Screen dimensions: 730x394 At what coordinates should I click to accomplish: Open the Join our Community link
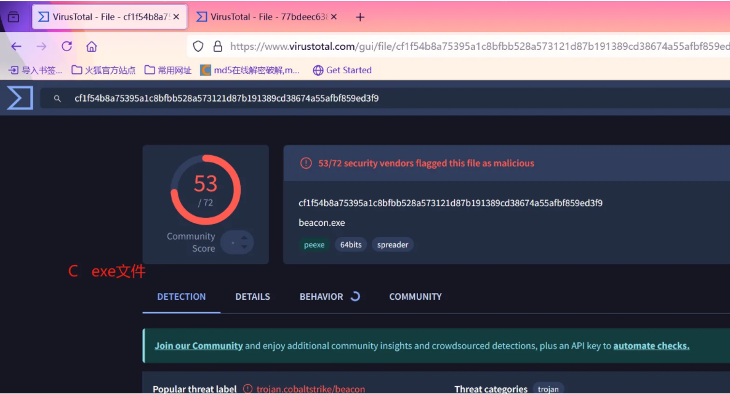tap(199, 345)
